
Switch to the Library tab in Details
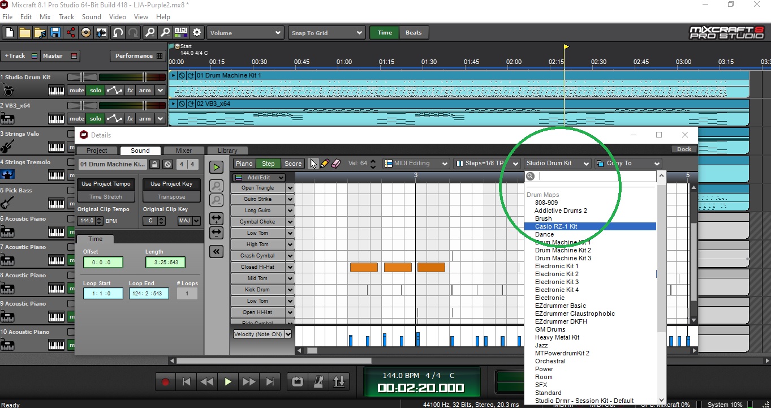click(227, 151)
